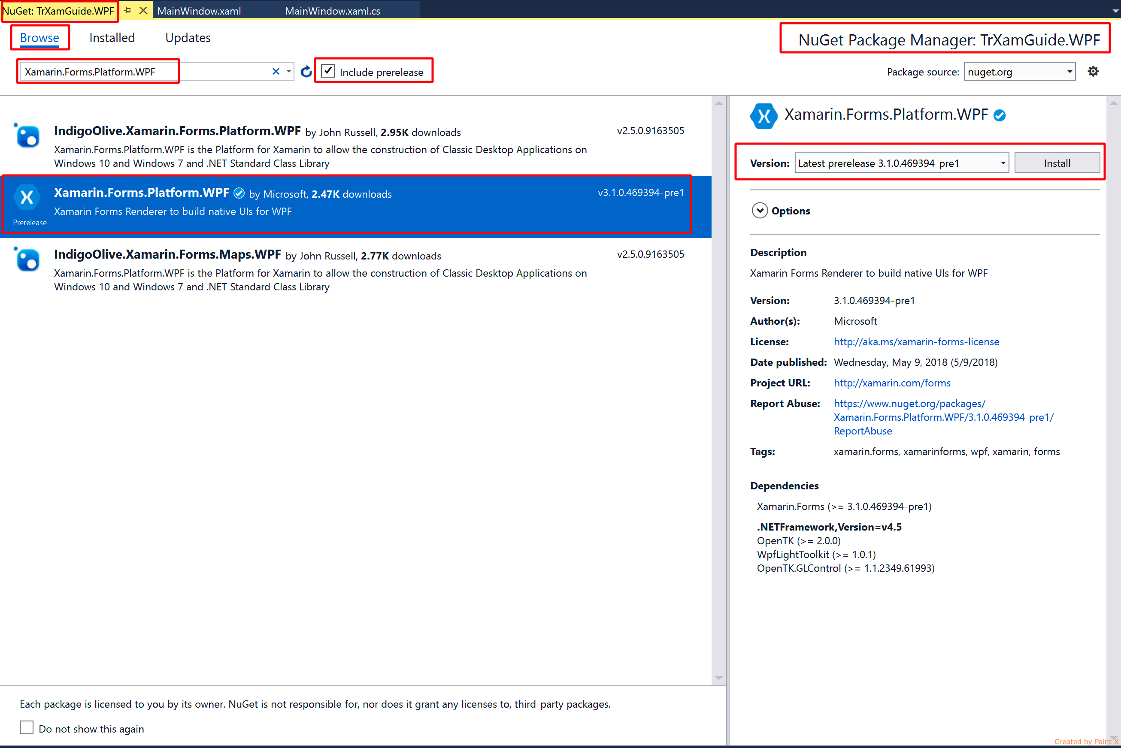Select IndigoOlive.Xamarin.Forms.Platform.WPF package row
Viewport: 1121px width, 748px height.
[355, 145]
